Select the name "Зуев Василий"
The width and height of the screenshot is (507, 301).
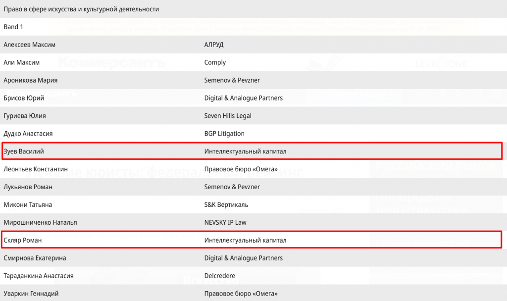pos(24,151)
